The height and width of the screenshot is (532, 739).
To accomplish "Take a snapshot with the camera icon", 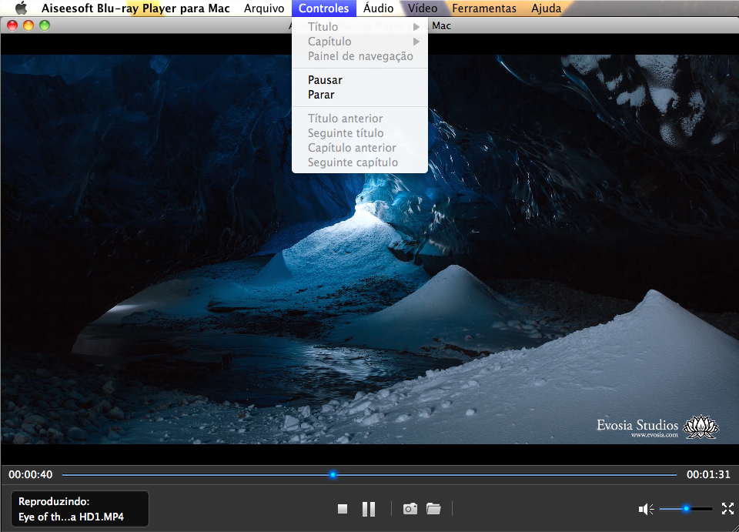I will point(410,509).
